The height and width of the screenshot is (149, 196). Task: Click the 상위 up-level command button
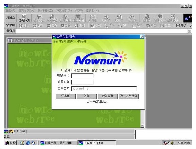(24, 25)
